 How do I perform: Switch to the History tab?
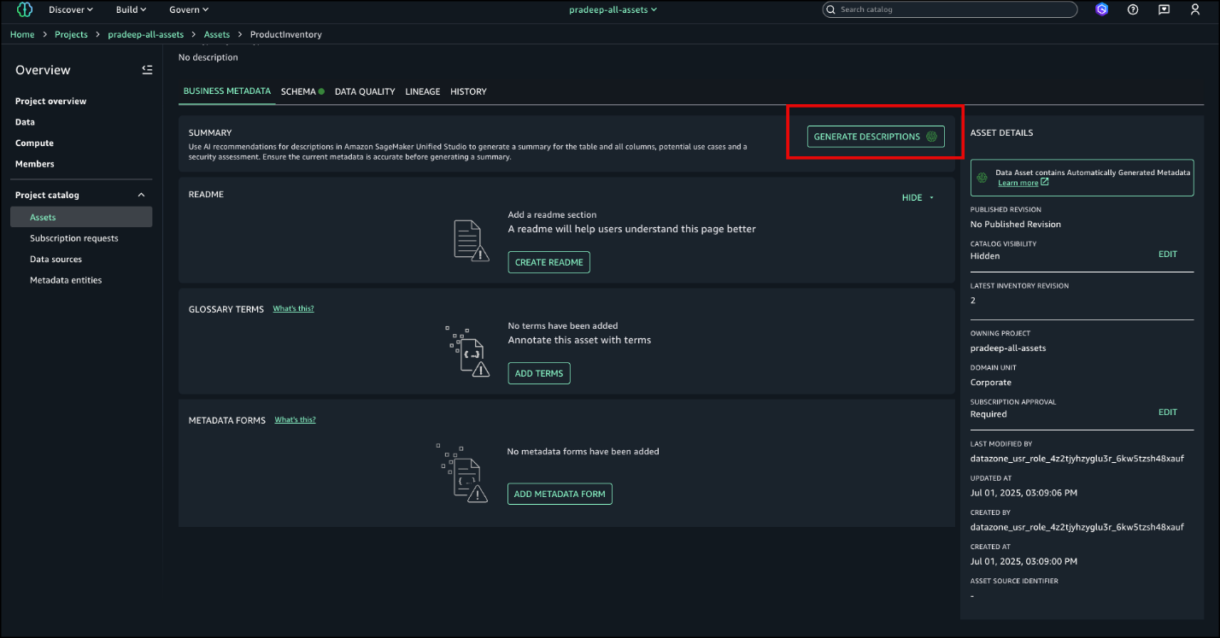point(468,91)
